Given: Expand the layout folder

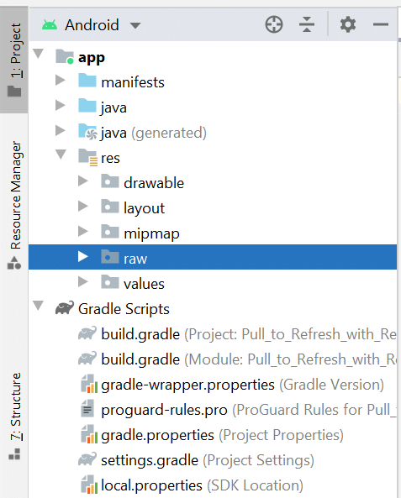Looking at the screenshot, I should click(x=83, y=206).
